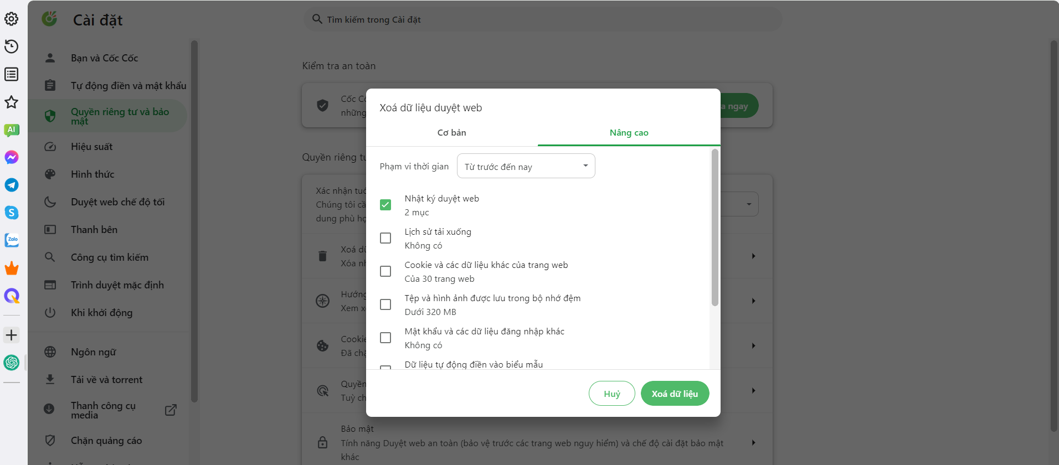Click the dialog list scrollbar
Viewport: 1059px width, 465px height.
click(714, 228)
